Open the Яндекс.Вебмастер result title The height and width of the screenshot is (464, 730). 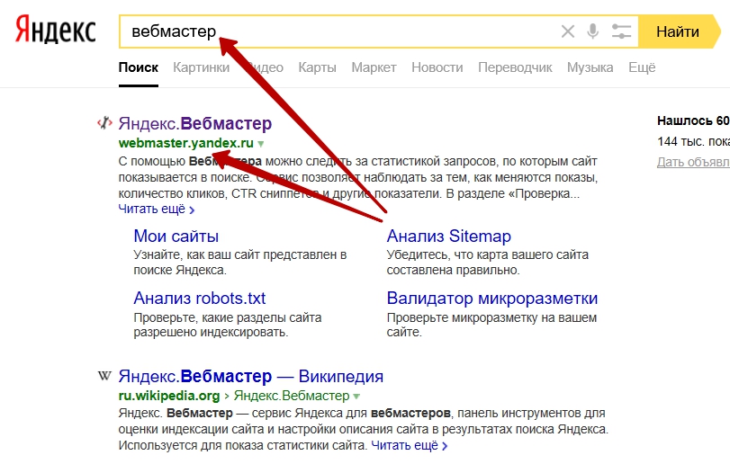point(195,124)
